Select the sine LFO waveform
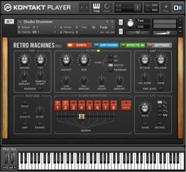Screen dimensions: 186x172 point(160,102)
